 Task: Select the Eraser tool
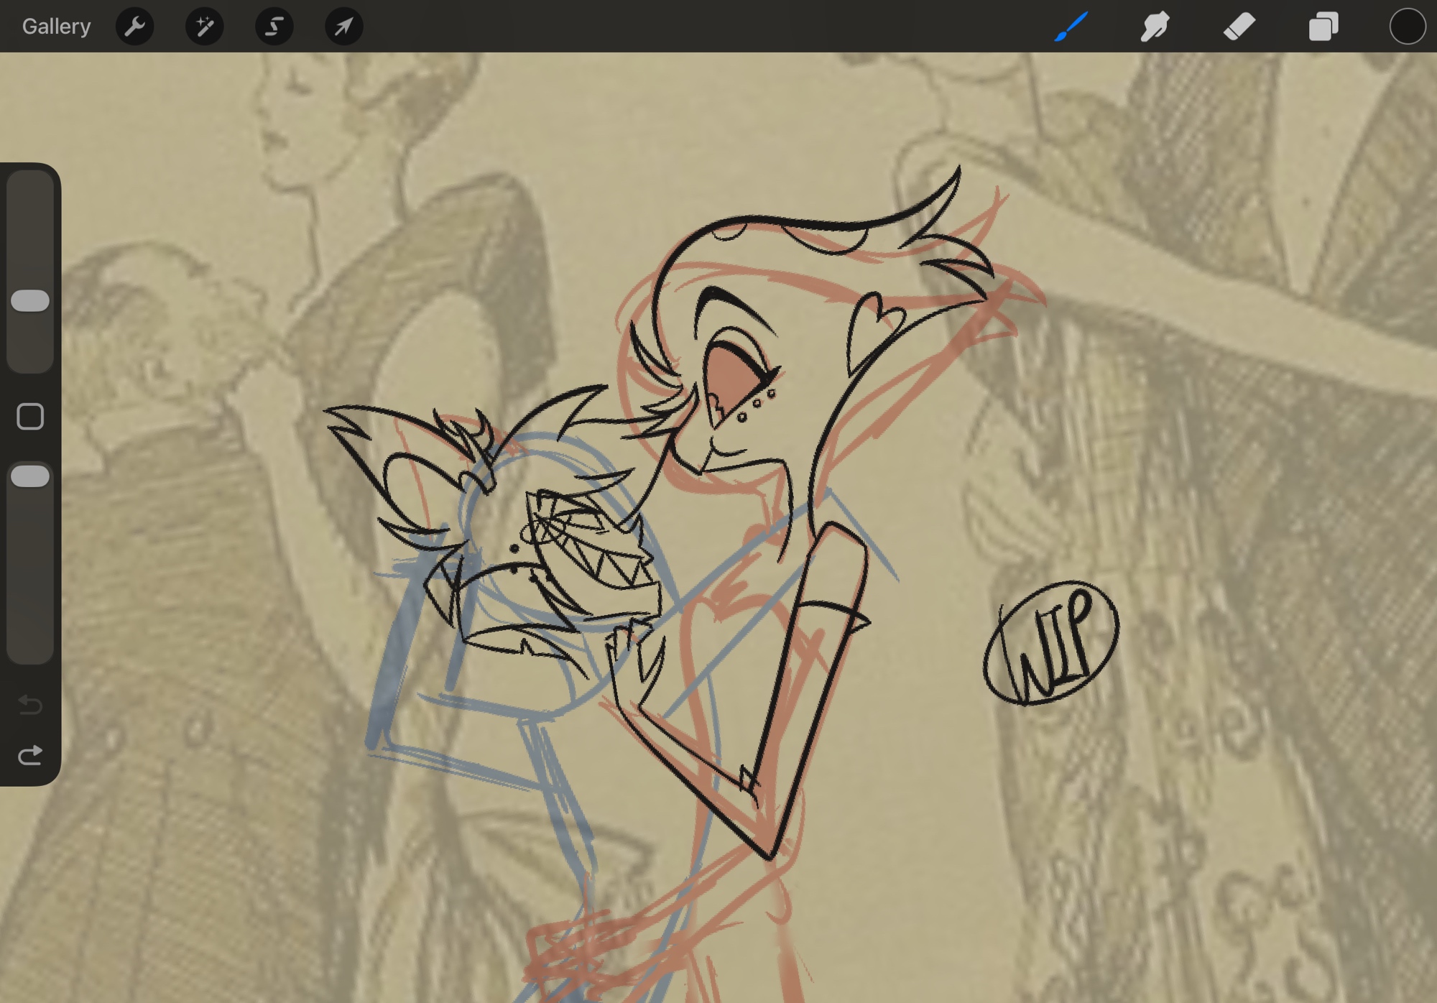[1239, 27]
